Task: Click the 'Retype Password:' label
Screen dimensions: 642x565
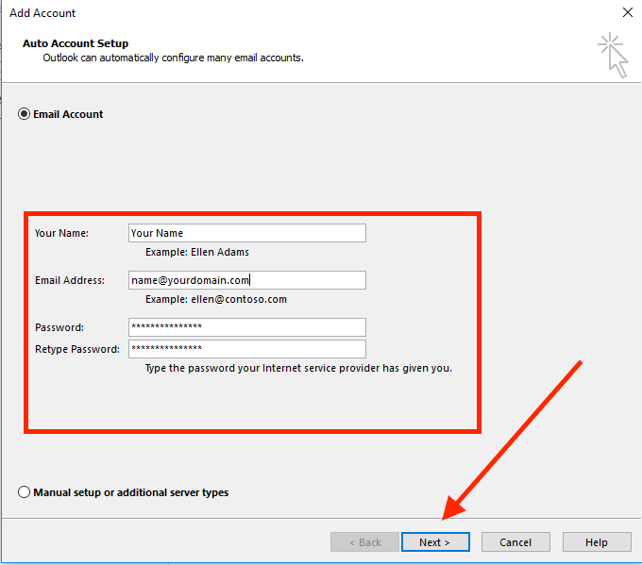Action: click(76, 349)
